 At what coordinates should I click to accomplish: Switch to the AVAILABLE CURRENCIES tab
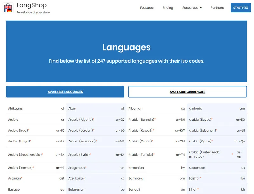point(188,92)
